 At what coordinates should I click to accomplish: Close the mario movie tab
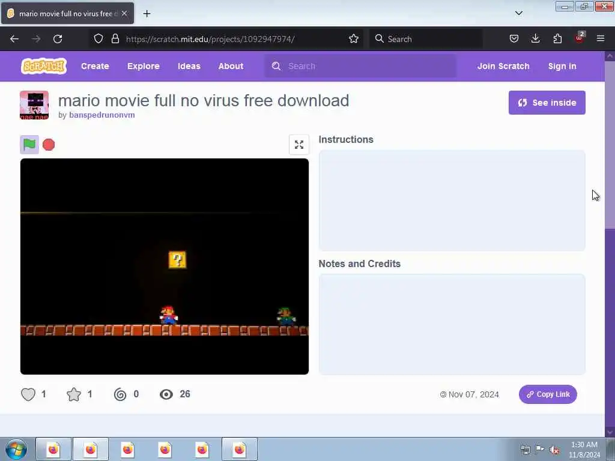[124, 13]
